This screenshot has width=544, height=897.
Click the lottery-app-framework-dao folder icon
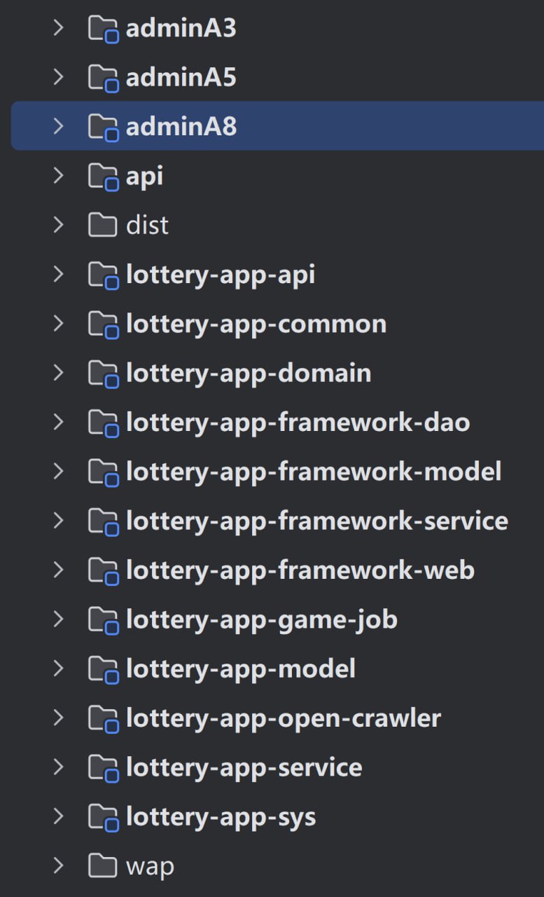pos(103,423)
